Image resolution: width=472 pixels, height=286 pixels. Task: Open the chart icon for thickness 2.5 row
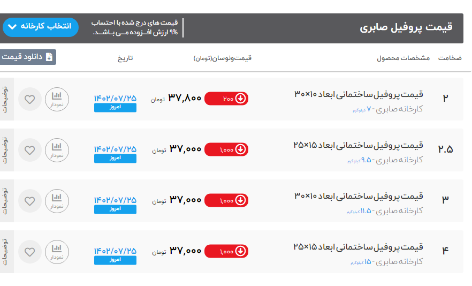pos(57,150)
